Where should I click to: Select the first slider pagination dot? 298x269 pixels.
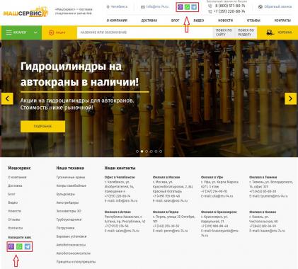pyautogui.click(x=137, y=151)
